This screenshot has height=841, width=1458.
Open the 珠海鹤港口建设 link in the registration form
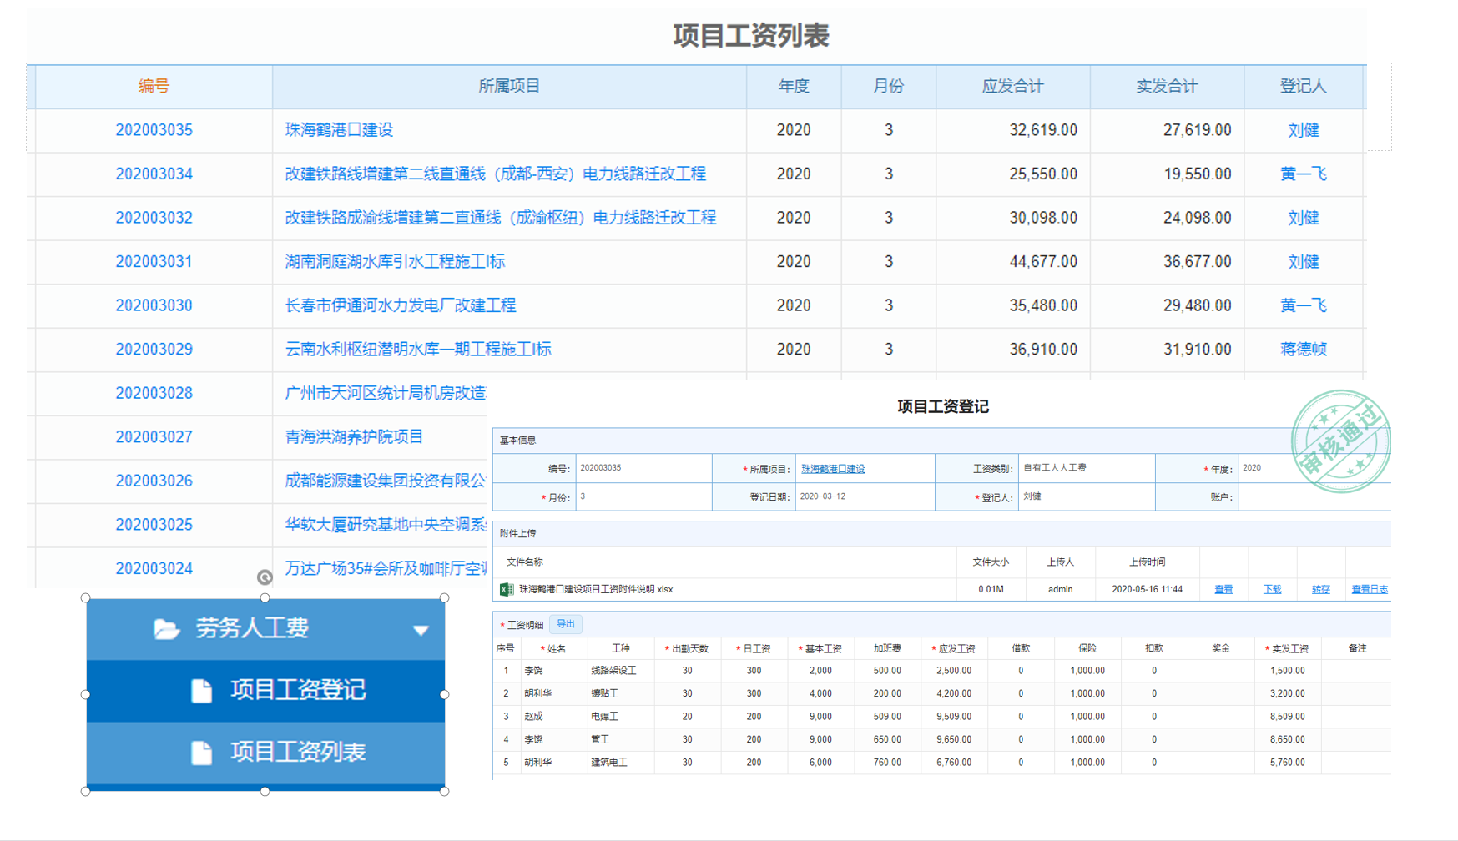(x=832, y=469)
